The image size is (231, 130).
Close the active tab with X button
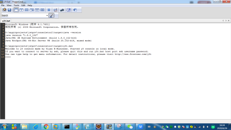[229, 21]
